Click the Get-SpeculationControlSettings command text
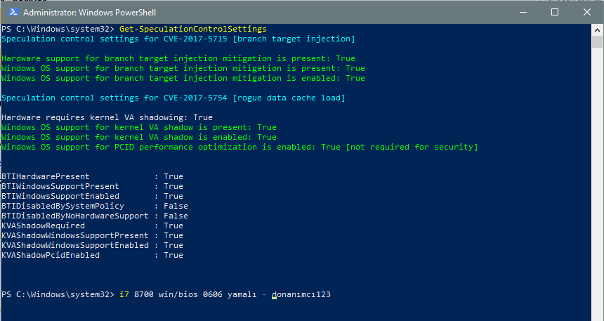This screenshot has width=604, height=321. pyautogui.click(x=193, y=29)
